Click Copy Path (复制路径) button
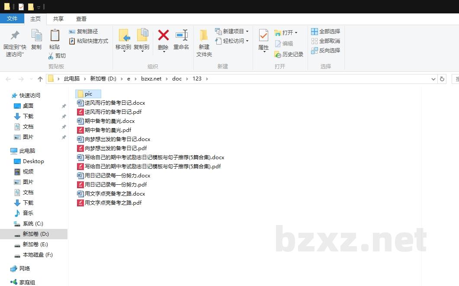Image resolution: width=459 pixels, height=286 pixels. coord(83,32)
